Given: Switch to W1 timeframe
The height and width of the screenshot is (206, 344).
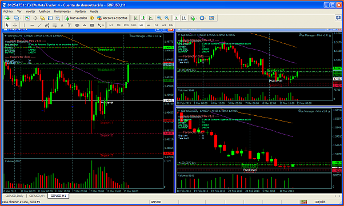Looking at the screenshot, I should pos(164,26).
